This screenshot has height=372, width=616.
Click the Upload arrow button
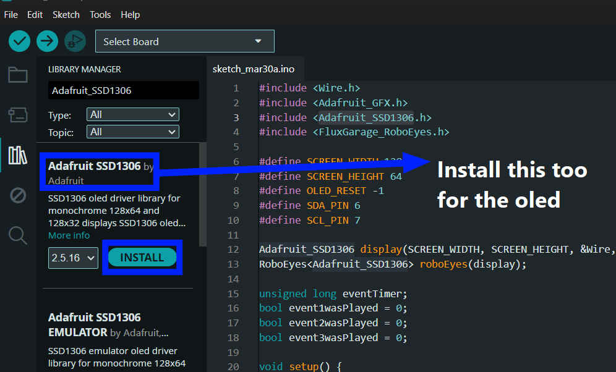[x=47, y=41]
